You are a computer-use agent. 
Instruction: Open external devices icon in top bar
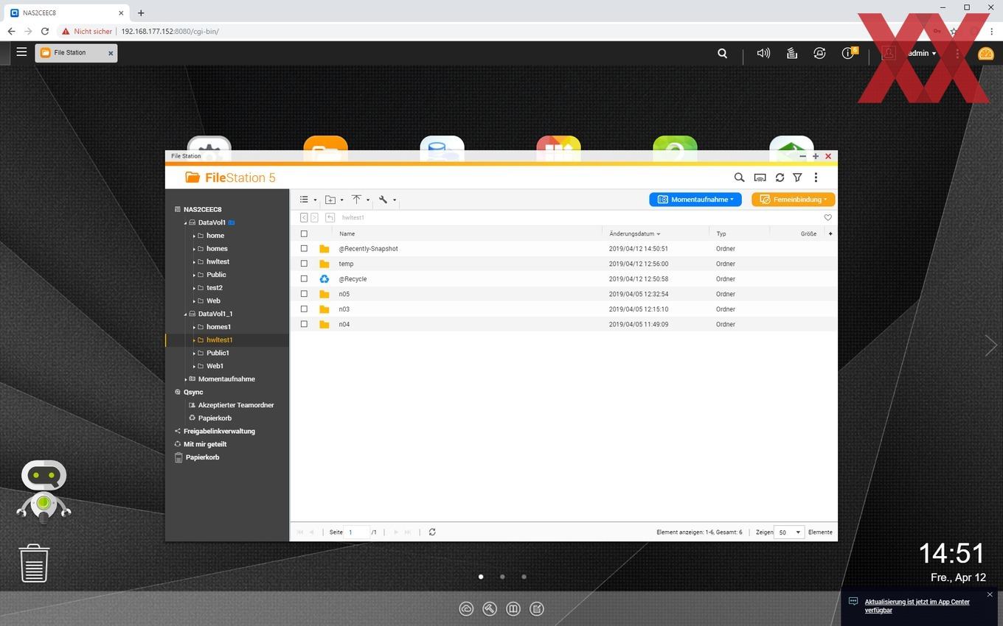pyautogui.click(x=819, y=53)
